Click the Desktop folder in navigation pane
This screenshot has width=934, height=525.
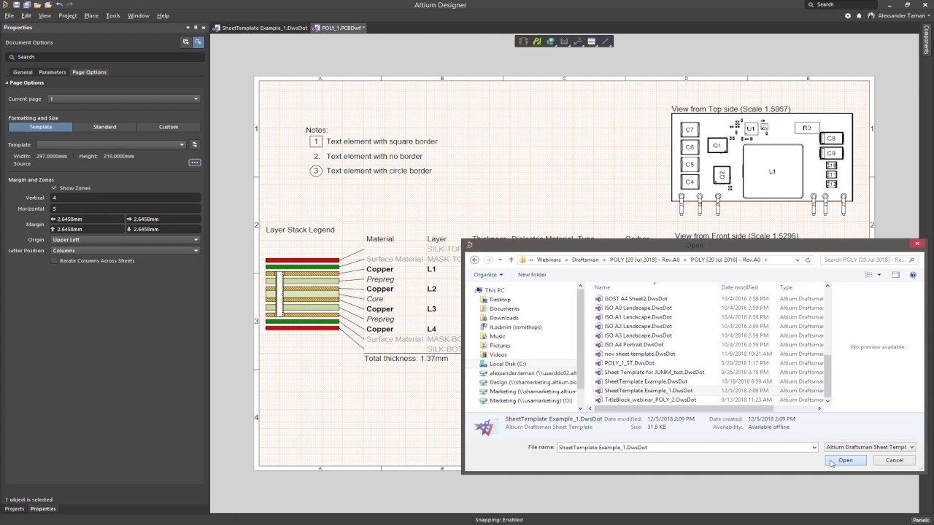(500, 300)
